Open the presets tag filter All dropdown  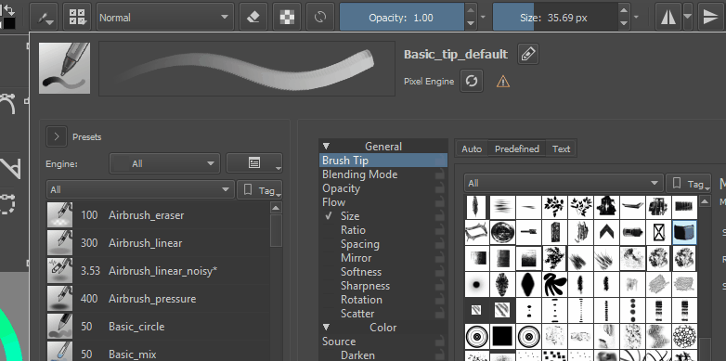(140, 189)
